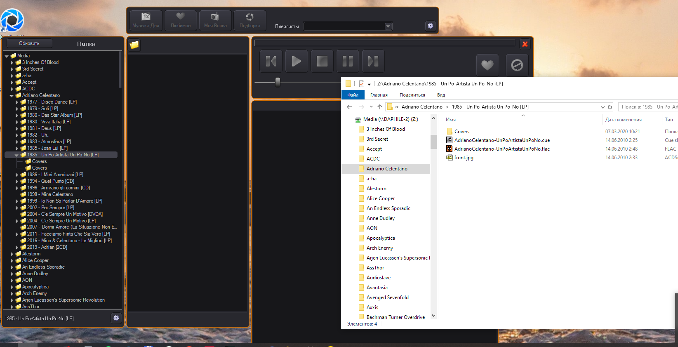Skip to the next track in the player
This screenshot has height=347, width=678.
[x=373, y=61]
